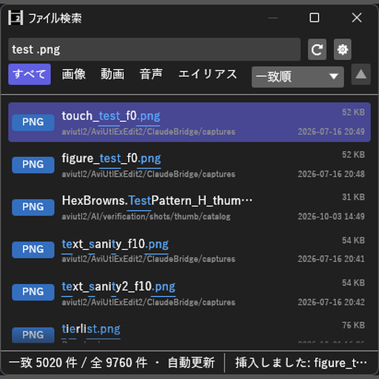Focus the search field containing test .png

click(154, 50)
